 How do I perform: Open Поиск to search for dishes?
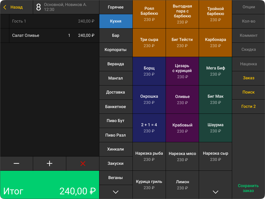248,92
